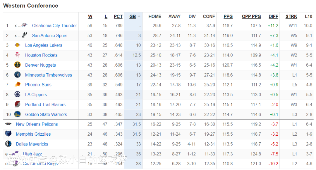
Task: Sort by PPG column header
Action: pos(228,17)
